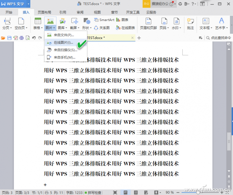This screenshot has height=195, width=233.
Task: Switch to the 章节 ribbon tab
Action: tap(114, 12)
